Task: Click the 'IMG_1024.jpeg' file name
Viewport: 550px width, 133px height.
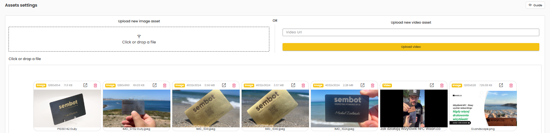Action: click(x=344, y=129)
